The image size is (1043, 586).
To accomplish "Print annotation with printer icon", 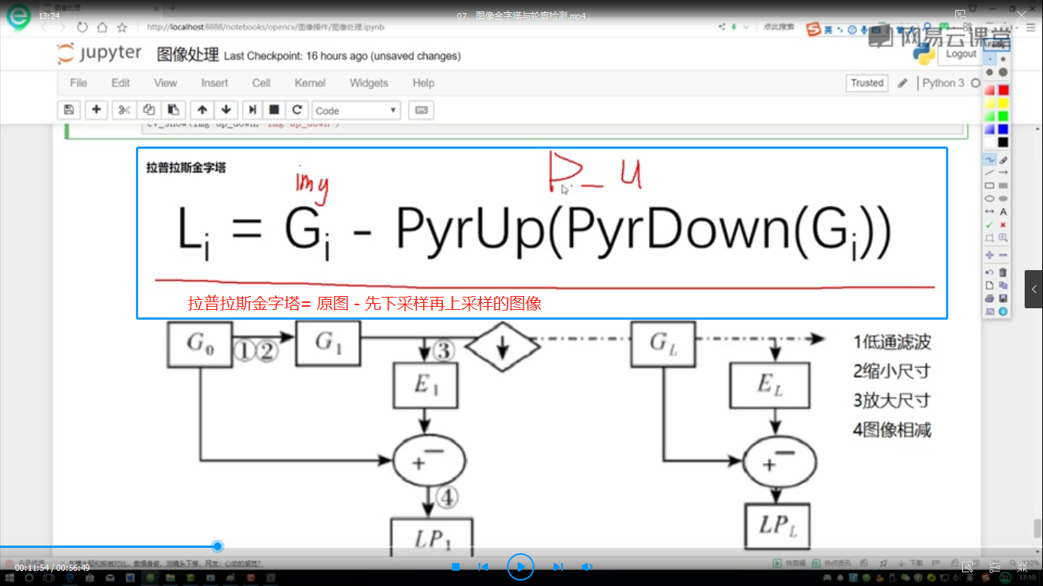I will coord(990,298).
